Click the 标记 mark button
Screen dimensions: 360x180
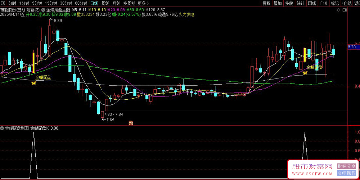pyautogui.click(x=335, y=3)
